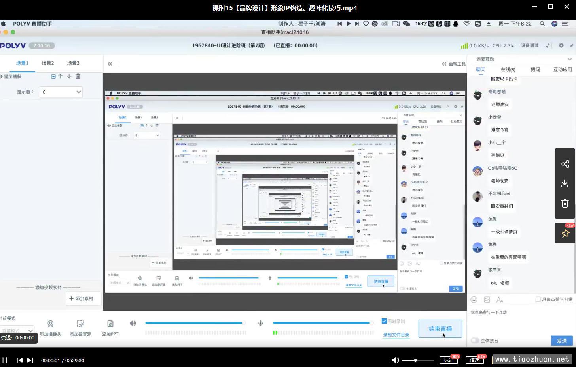Click the 添加摄像头 camera icon
This screenshot has height=367, width=576.
(x=51, y=324)
